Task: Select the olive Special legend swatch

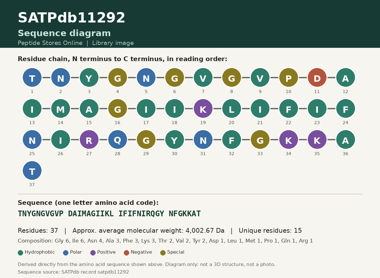Action: point(163,253)
